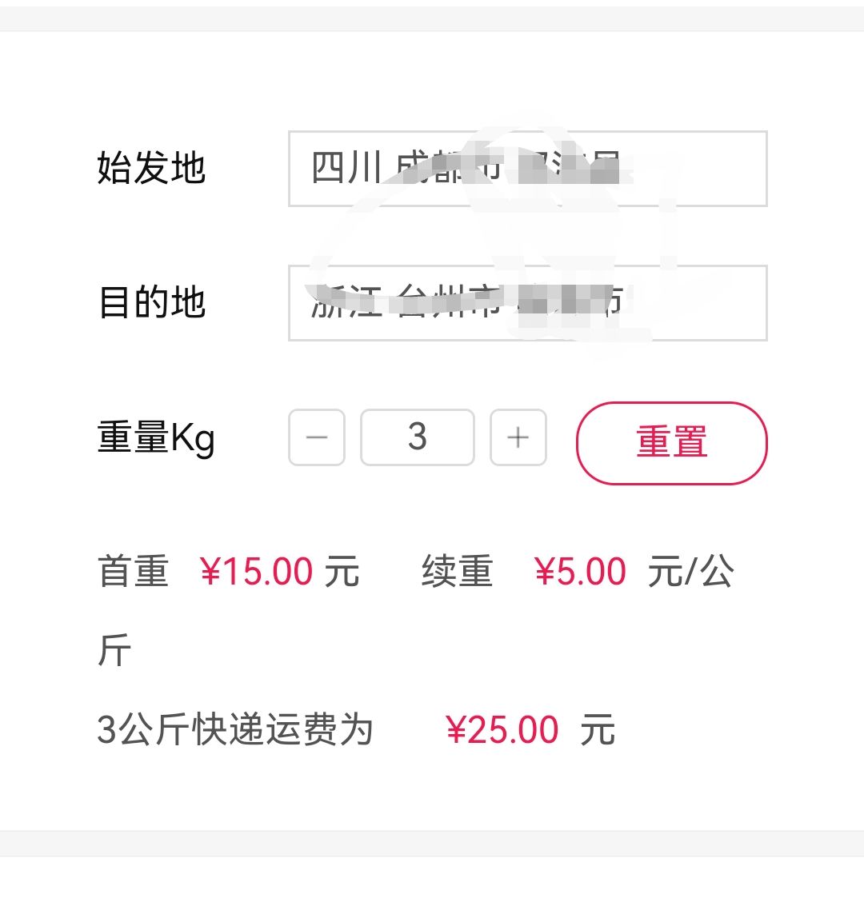Viewport: 864px width, 914px height.
Task: Click the weight value field showing 3
Action: 418,437
